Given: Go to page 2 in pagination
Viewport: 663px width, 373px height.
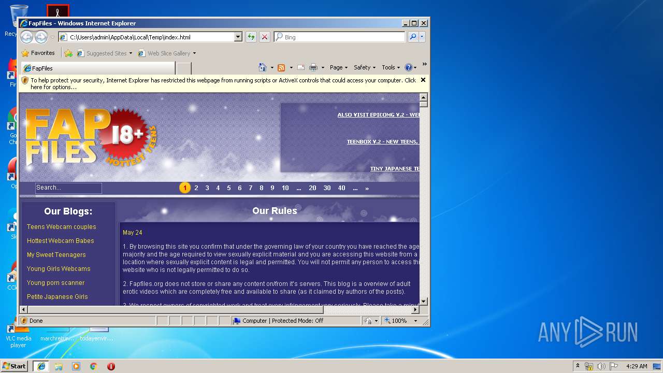Looking at the screenshot, I should pos(196,188).
